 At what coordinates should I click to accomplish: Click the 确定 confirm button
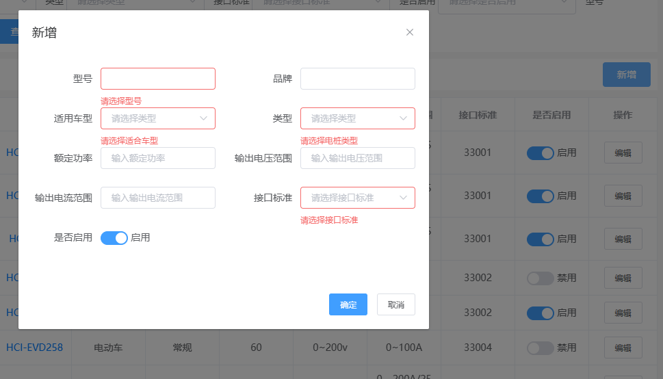(348, 304)
